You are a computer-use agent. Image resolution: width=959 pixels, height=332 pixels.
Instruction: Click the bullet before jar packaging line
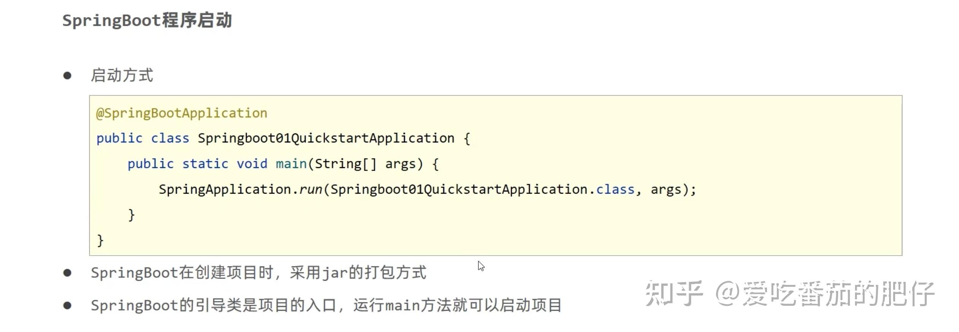[x=67, y=273]
